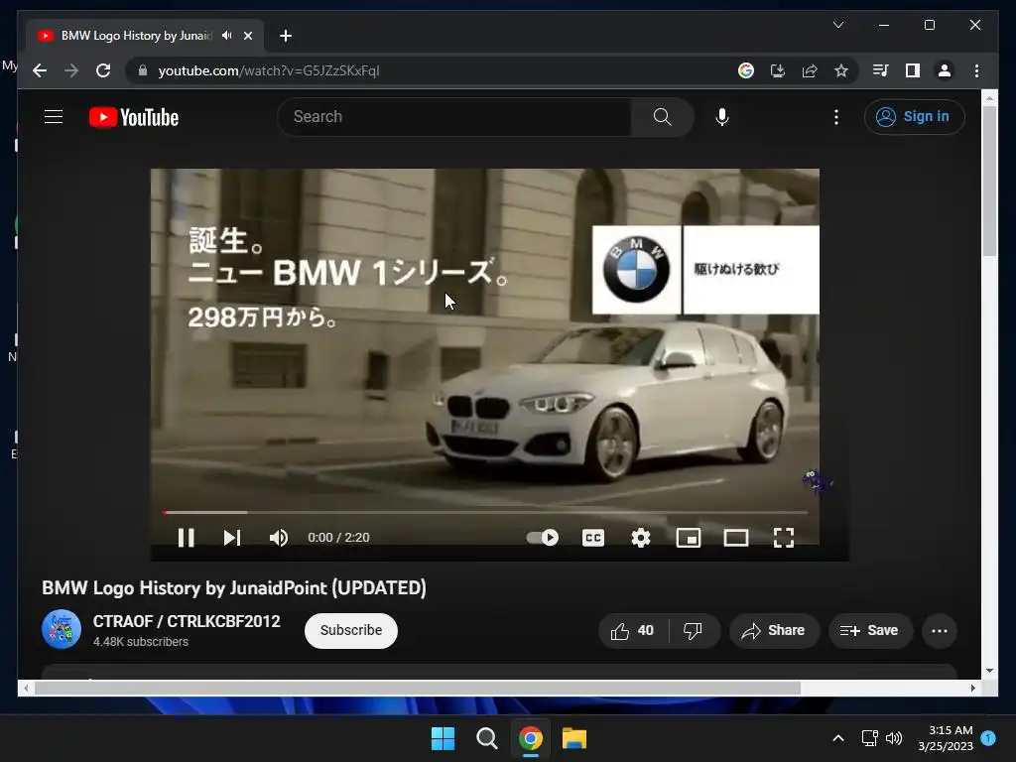Turn on closed captions
The image size is (1016, 762).
click(593, 538)
